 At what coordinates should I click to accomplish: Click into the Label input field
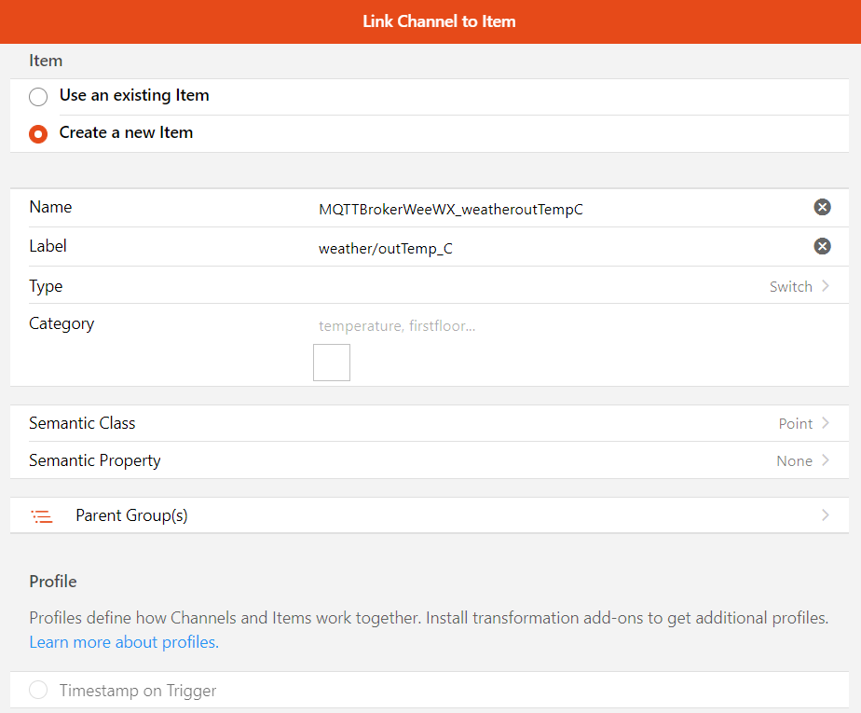(560, 248)
